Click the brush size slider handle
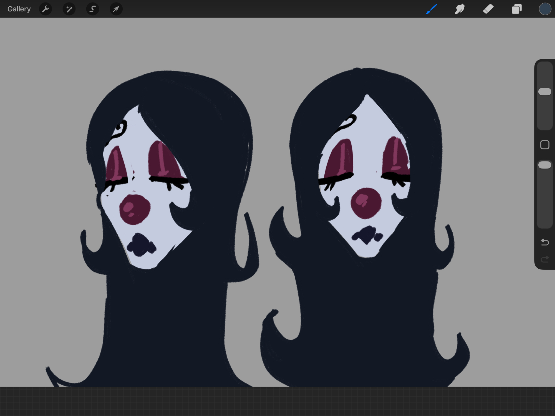 545,92
